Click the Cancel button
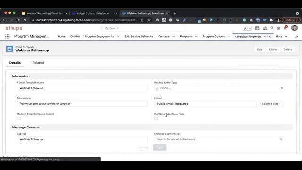Viewport: 302px width, 170px height. point(143,148)
